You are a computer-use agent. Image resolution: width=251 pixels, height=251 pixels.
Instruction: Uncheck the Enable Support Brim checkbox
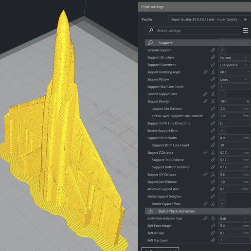click(x=222, y=130)
